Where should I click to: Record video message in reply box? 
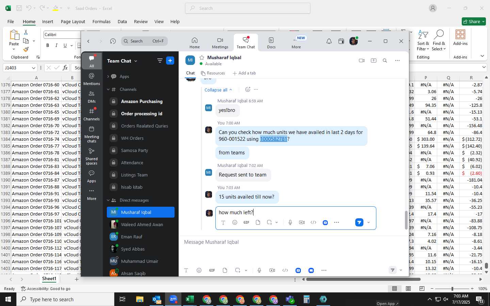tap(302, 222)
